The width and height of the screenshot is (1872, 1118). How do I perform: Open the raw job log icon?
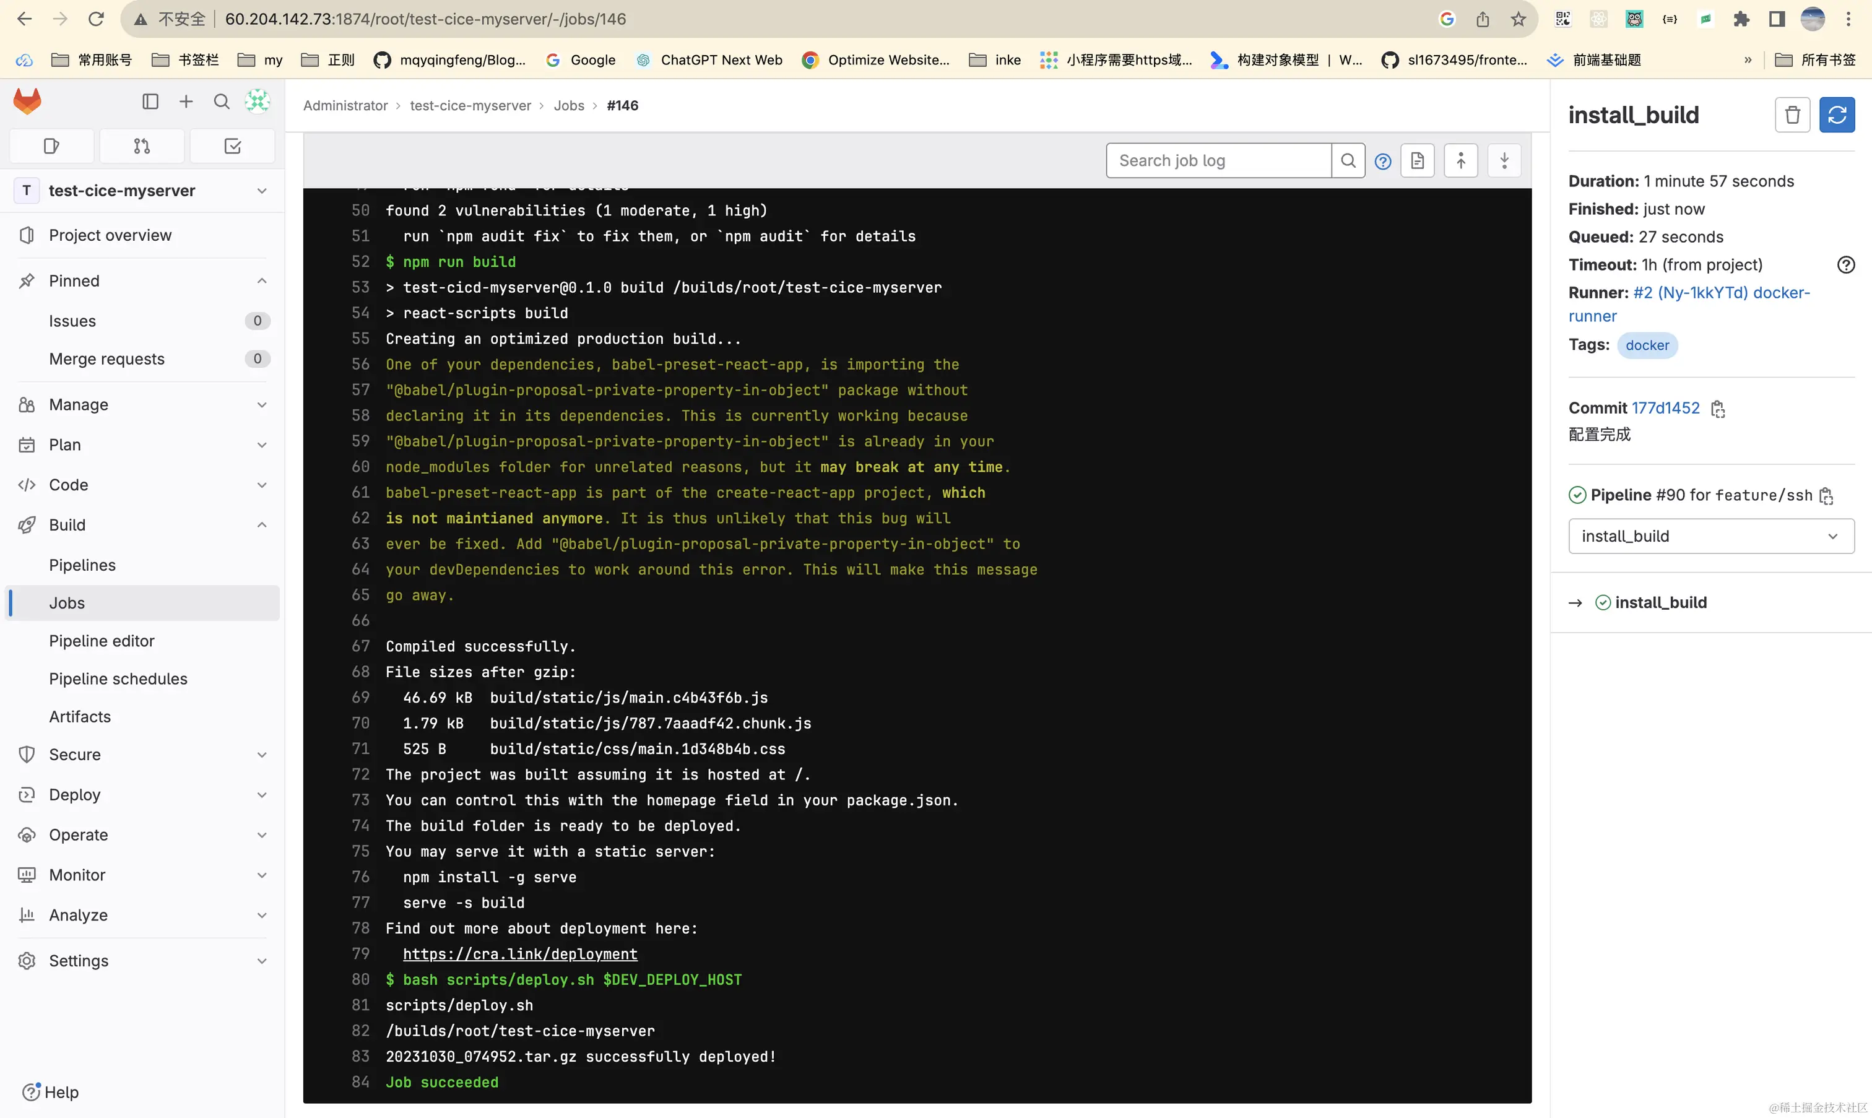tap(1417, 160)
